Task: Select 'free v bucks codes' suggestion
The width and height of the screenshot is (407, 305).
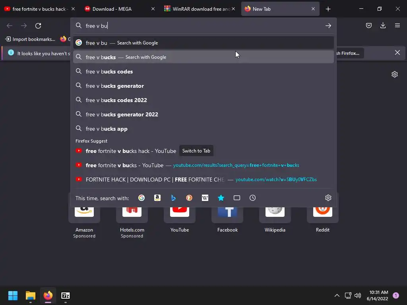Action: click(x=203, y=71)
